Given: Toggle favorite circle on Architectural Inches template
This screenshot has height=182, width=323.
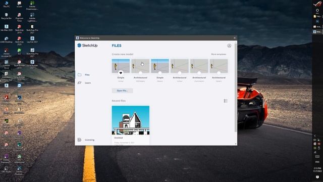Looking at the screenshot, I should 180,73.
